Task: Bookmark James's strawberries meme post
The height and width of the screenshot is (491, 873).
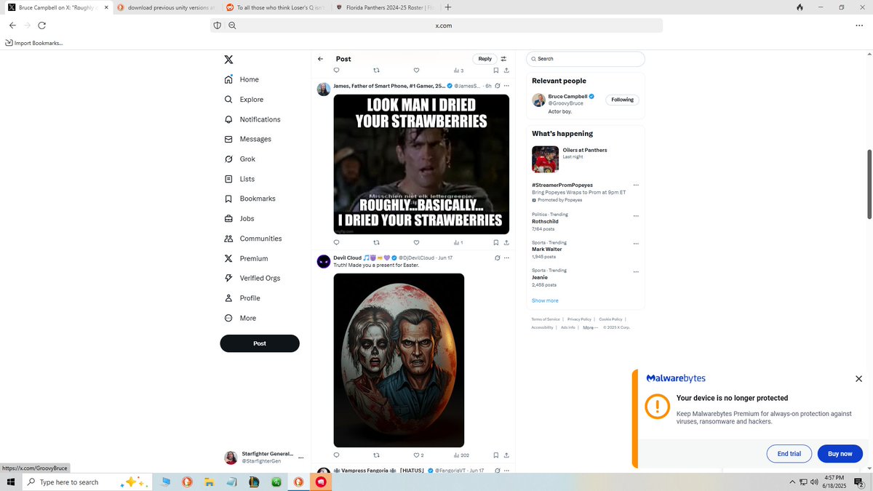Action: tap(496, 242)
